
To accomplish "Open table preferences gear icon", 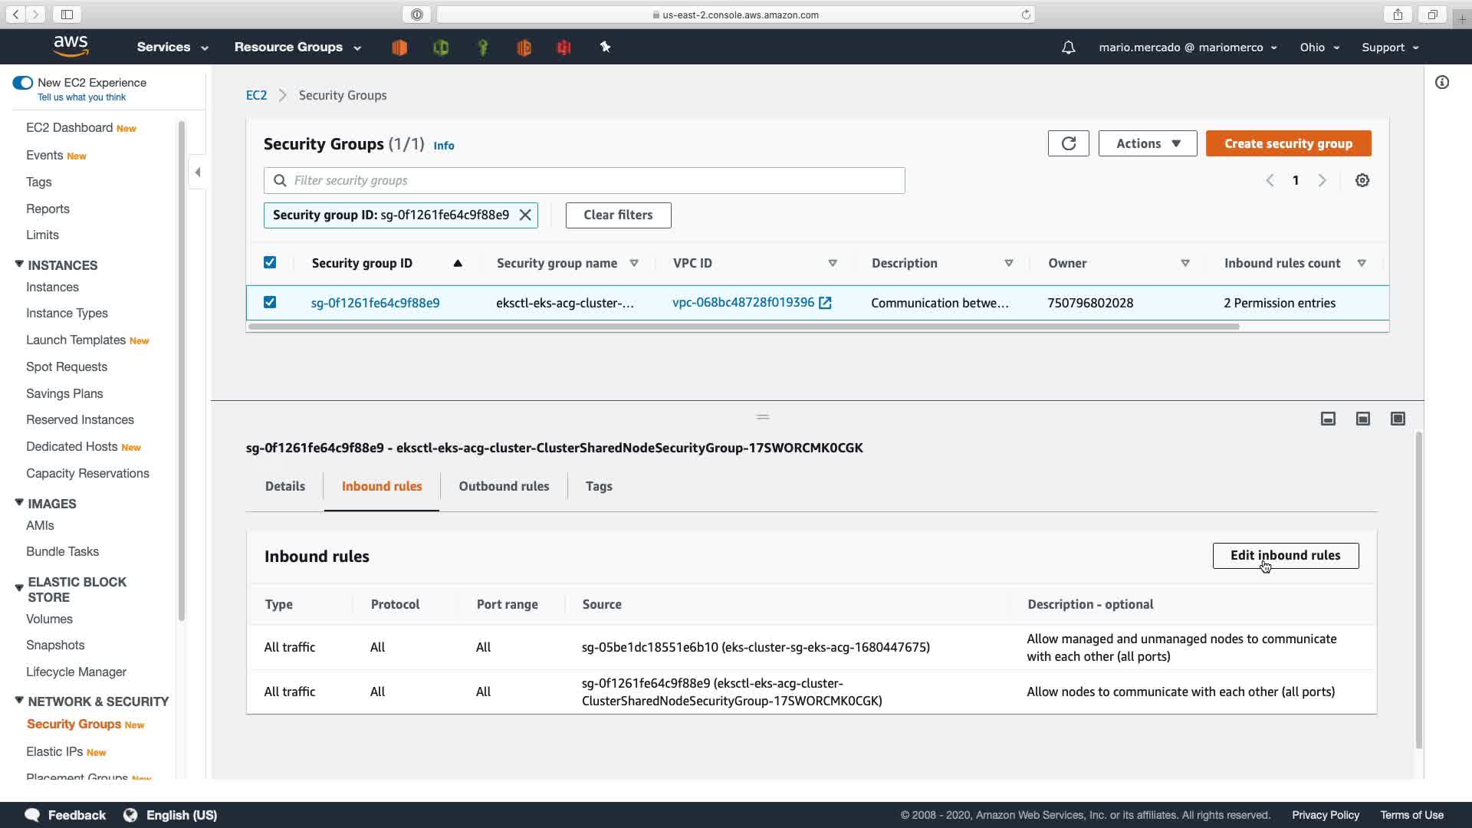I will coord(1362,180).
